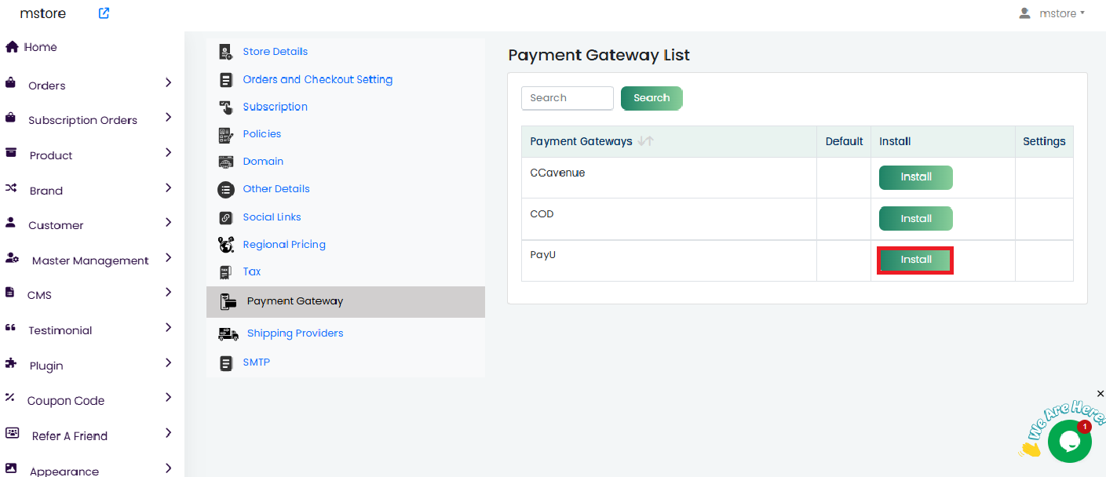1106x477 pixels.
Task: Click the Domain settings icon
Action: click(226, 162)
